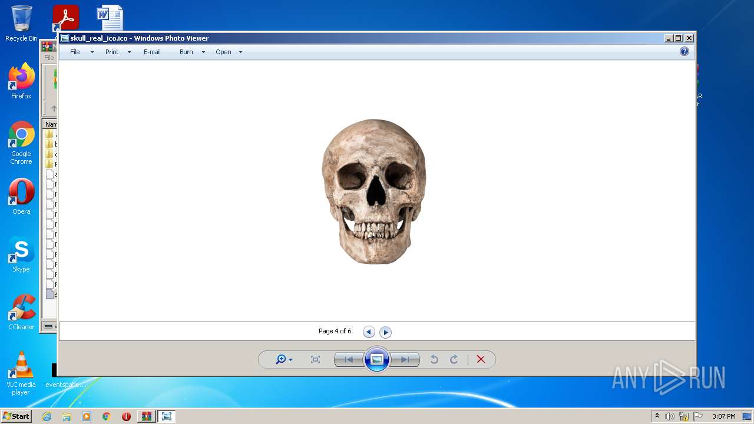Open the Print menu
Screen dimensions: 754x424
tap(112, 52)
